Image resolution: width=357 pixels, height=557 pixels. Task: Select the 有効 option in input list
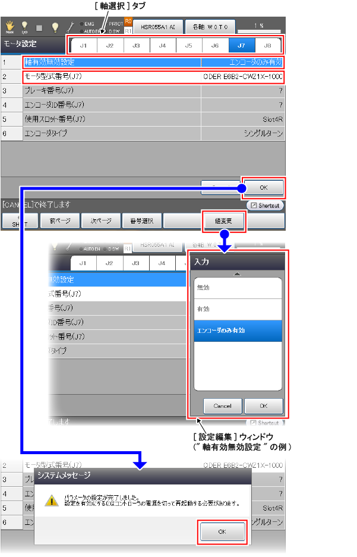pos(239,309)
